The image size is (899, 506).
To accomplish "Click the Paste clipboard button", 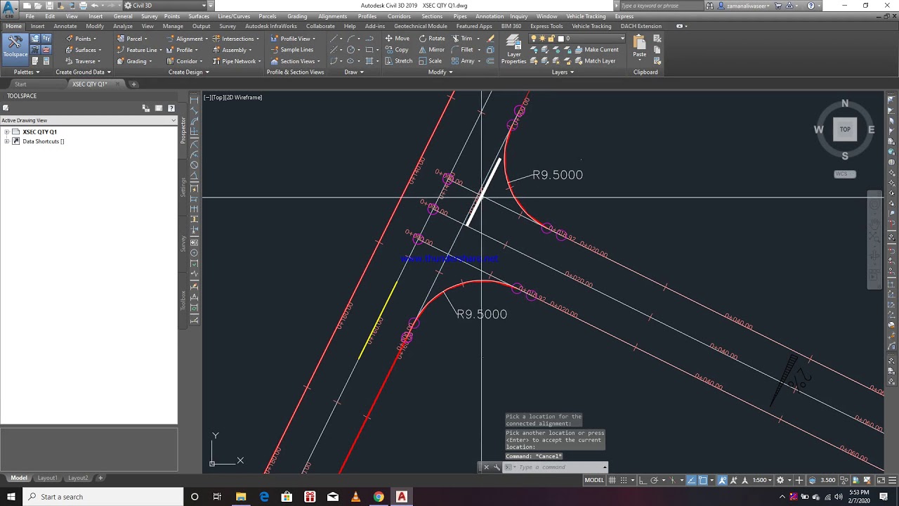I will [639, 46].
